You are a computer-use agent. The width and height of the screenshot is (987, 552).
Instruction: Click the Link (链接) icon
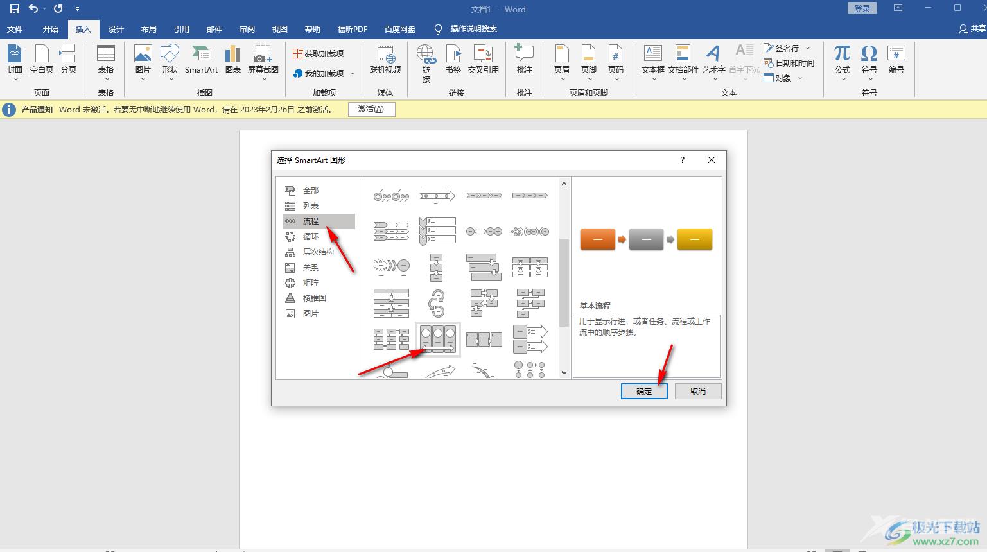click(x=426, y=64)
